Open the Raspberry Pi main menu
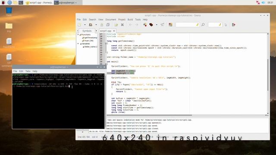276x155 pixels. coord(3,3)
